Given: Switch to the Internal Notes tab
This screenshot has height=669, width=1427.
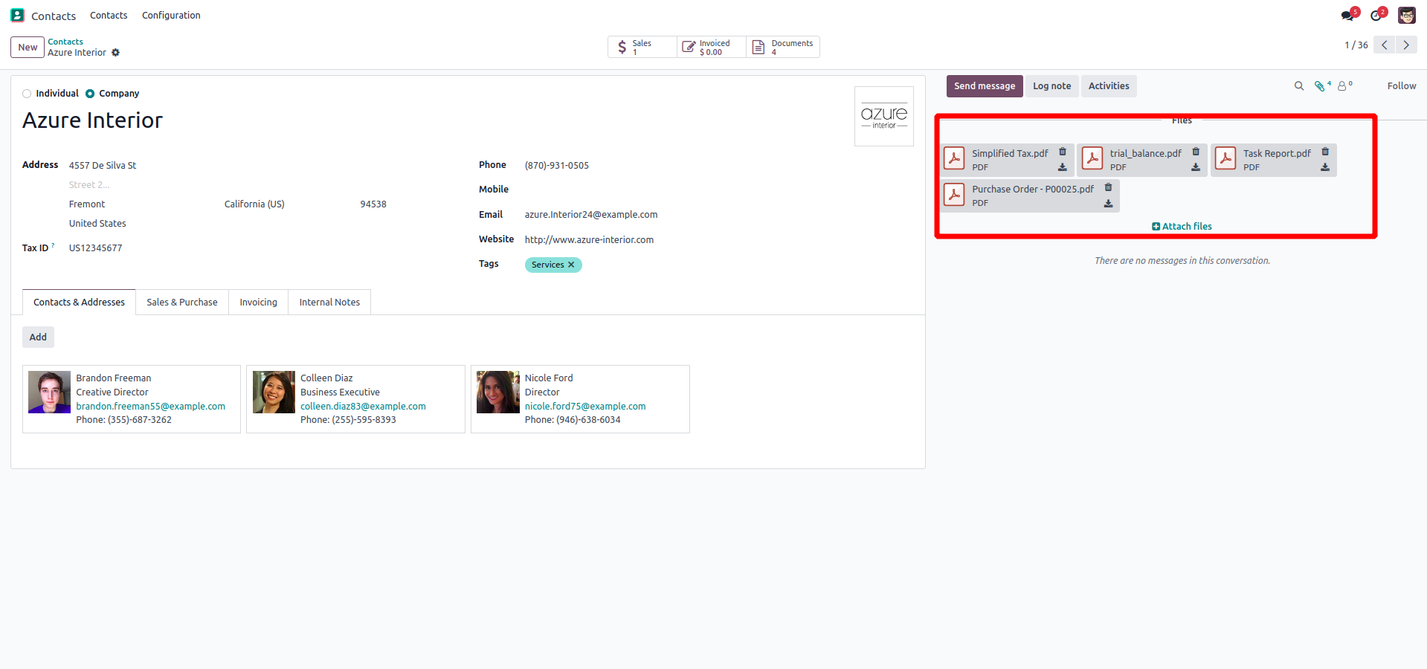Looking at the screenshot, I should coord(329,303).
